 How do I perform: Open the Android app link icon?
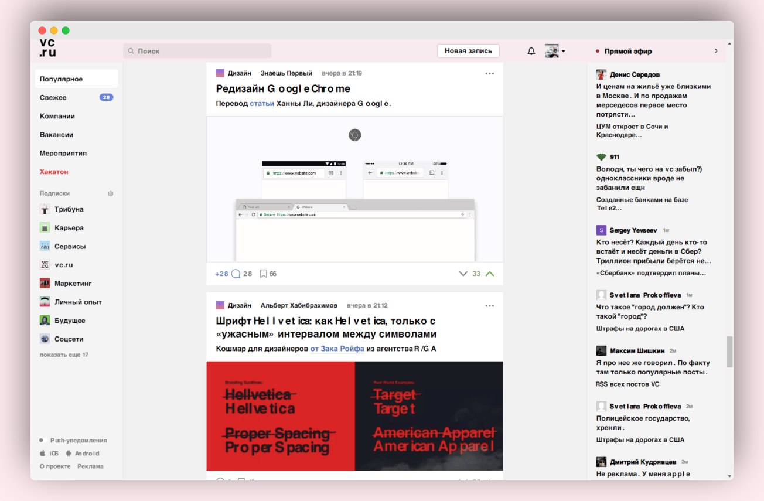coord(69,453)
